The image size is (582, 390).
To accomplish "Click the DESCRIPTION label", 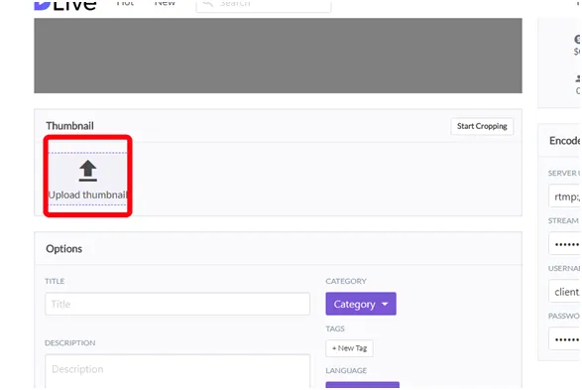I will pyautogui.click(x=70, y=342).
